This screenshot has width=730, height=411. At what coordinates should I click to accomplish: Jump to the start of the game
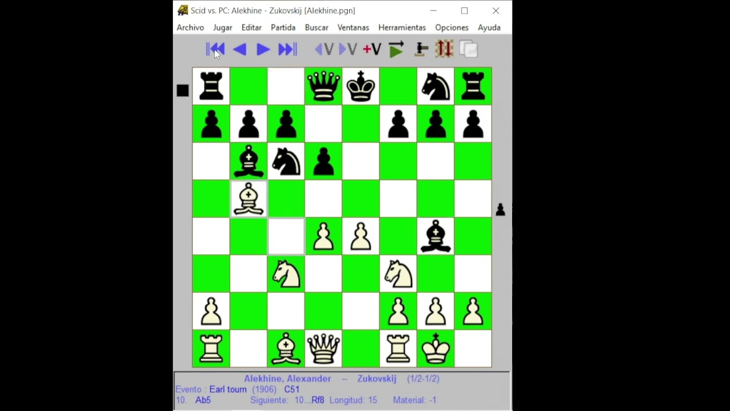point(216,50)
